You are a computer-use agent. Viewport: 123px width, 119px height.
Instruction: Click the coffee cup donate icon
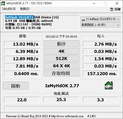pyautogui.click(x=112, y=9)
